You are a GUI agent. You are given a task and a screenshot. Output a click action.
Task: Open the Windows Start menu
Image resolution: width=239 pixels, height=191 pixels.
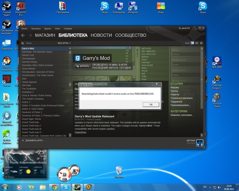(5, 187)
